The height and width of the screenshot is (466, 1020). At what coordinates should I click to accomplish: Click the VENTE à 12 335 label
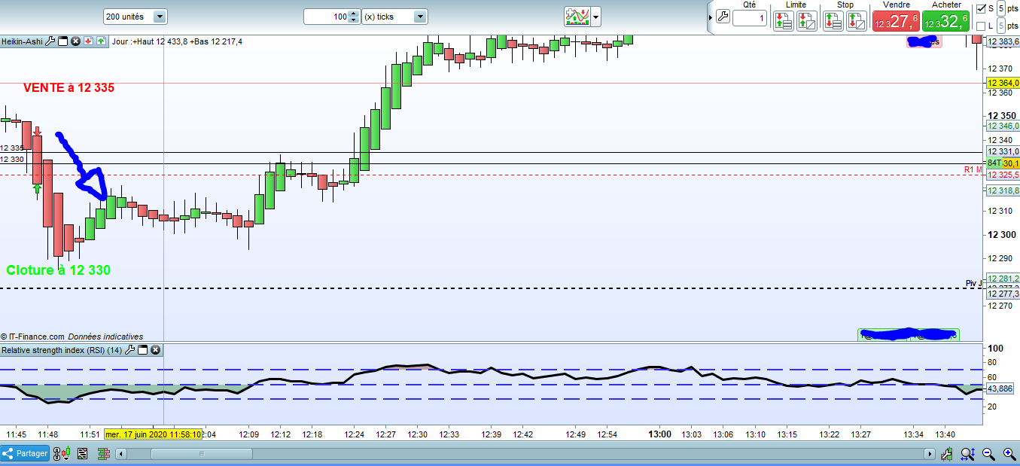(69, 87)
